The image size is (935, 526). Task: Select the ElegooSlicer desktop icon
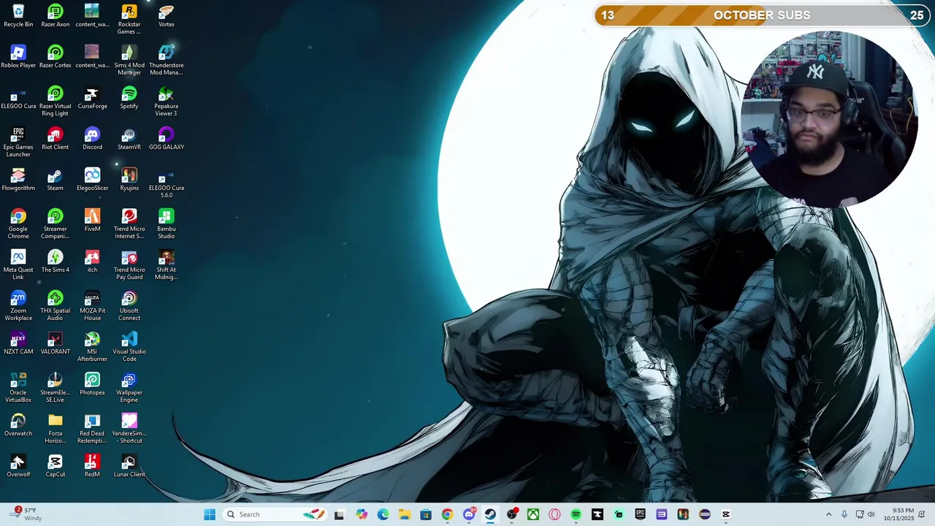pyautogui.click(x=92, y=180)
